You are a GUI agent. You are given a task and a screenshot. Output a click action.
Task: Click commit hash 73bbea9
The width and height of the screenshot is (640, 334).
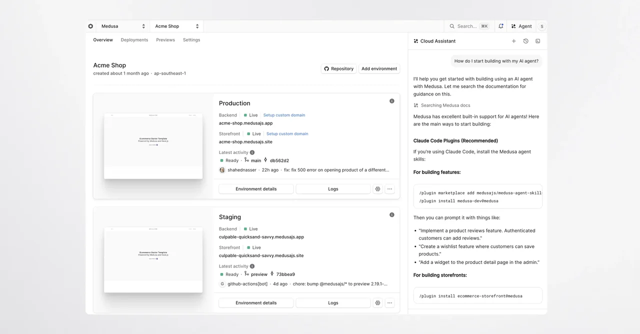pyautogui.click(x=285, y=274)
